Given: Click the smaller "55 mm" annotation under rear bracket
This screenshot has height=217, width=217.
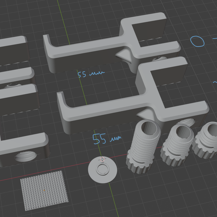Looking at the screenshot, I should 91,74.
